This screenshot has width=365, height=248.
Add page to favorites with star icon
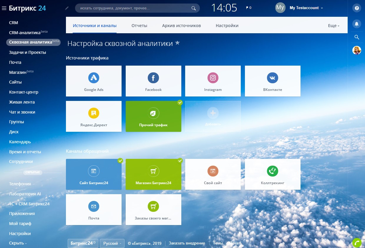(x=177, y=43)
